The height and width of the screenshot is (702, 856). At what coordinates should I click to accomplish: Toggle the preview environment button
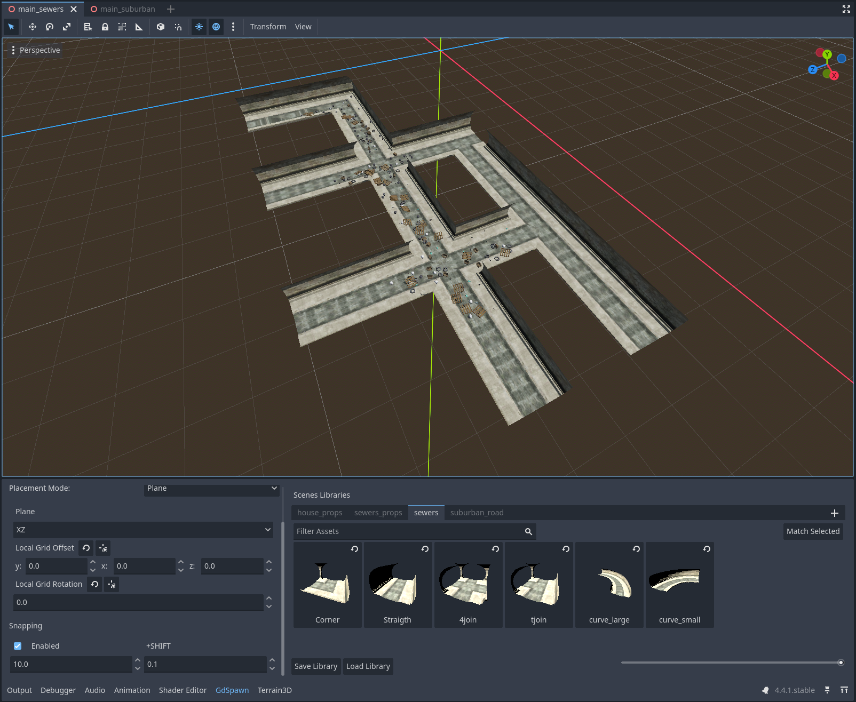point(216,27)
